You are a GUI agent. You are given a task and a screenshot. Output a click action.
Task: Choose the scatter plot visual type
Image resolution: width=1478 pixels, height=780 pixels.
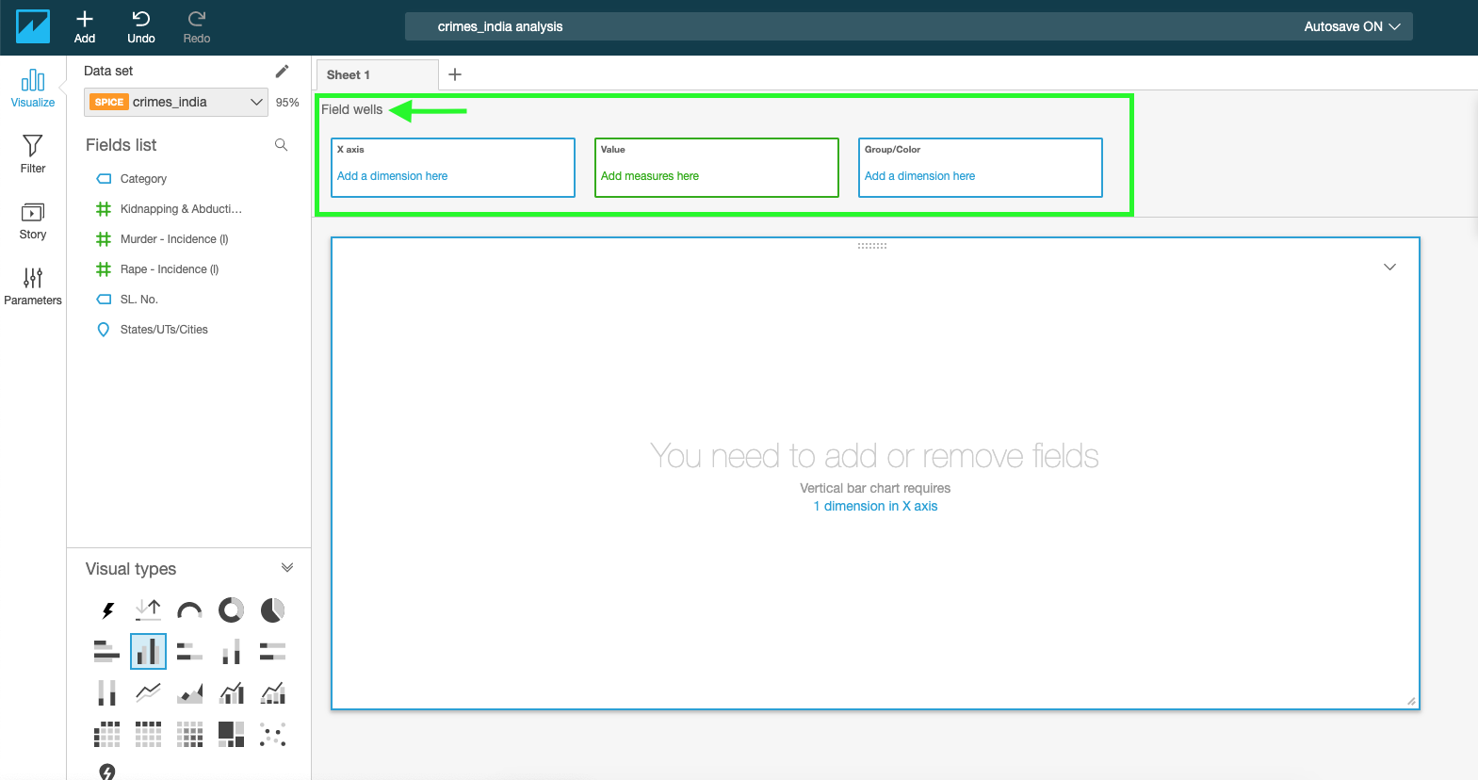pyautogui.click(x=272, y=734)
